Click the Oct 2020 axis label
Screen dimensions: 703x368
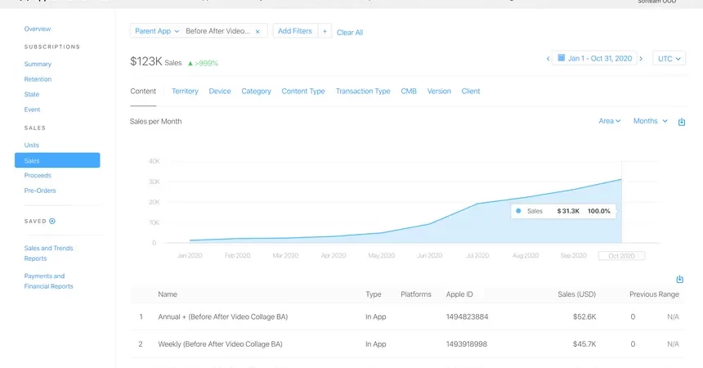point(621,256)
